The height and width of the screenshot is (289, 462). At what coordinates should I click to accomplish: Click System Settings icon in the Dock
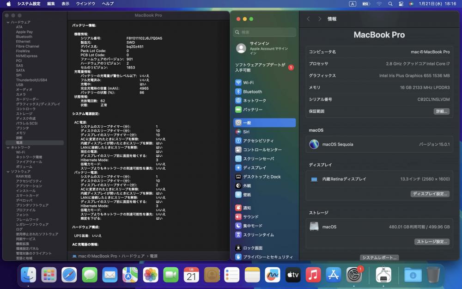coord(354,275)
